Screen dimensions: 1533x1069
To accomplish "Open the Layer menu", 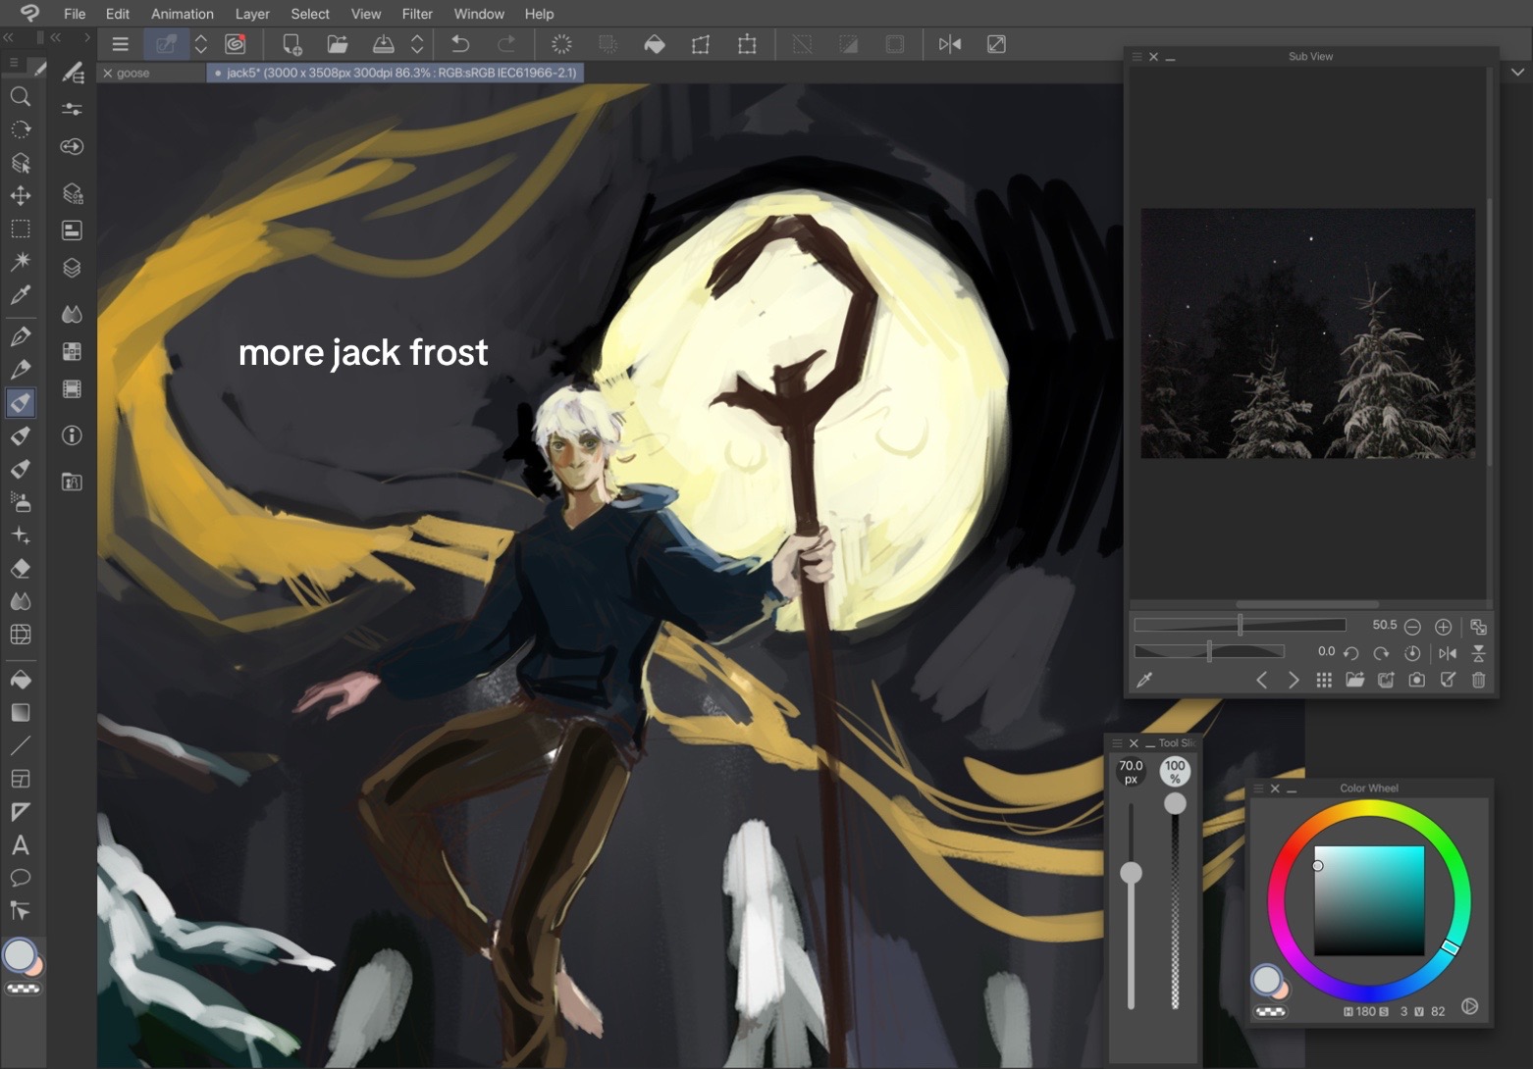I will (252, 14).
